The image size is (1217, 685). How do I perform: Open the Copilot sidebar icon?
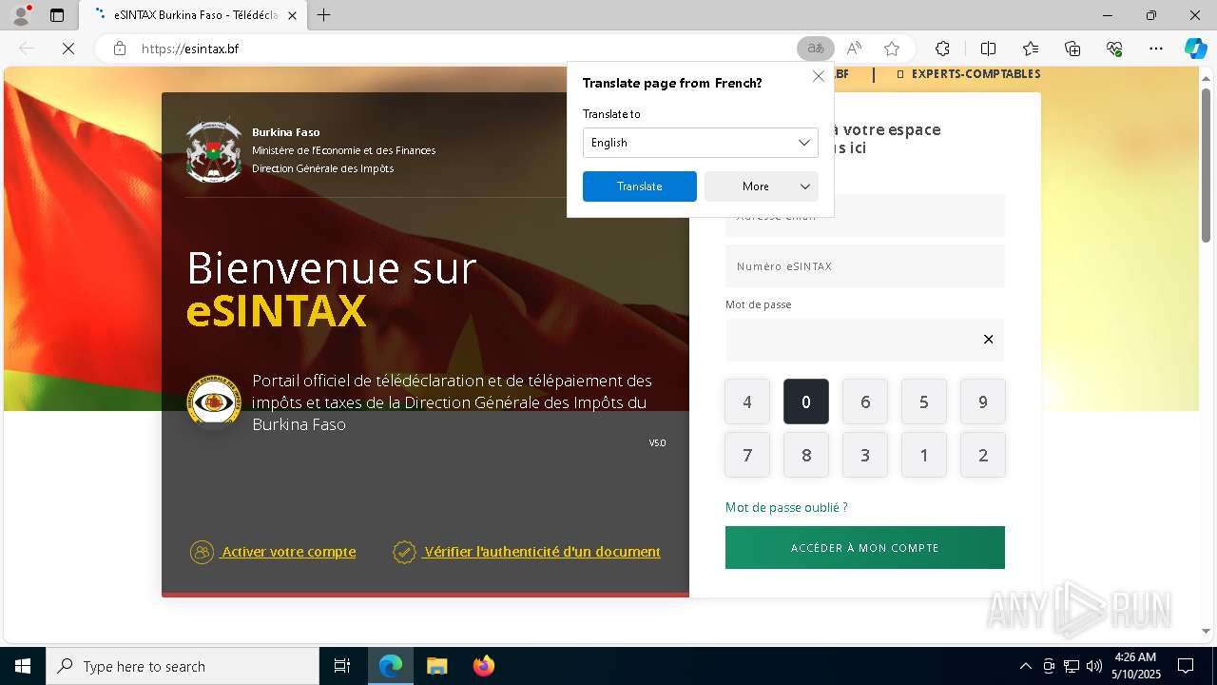click(1195, 49)
